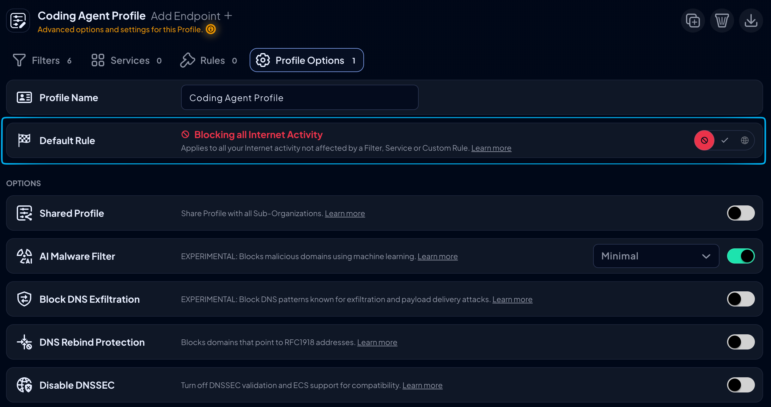Viewport: 771px width, 407px height.
Task: Set Default Rule to redirect globe option
Action: pos(745,140)
